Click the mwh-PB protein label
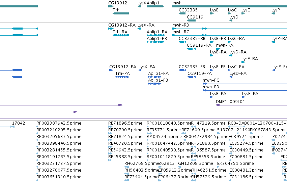 coord(211,87)
